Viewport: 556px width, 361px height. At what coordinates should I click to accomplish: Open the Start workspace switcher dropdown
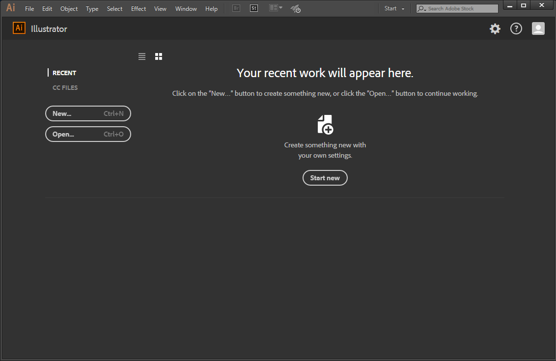[x=394, y=8]
